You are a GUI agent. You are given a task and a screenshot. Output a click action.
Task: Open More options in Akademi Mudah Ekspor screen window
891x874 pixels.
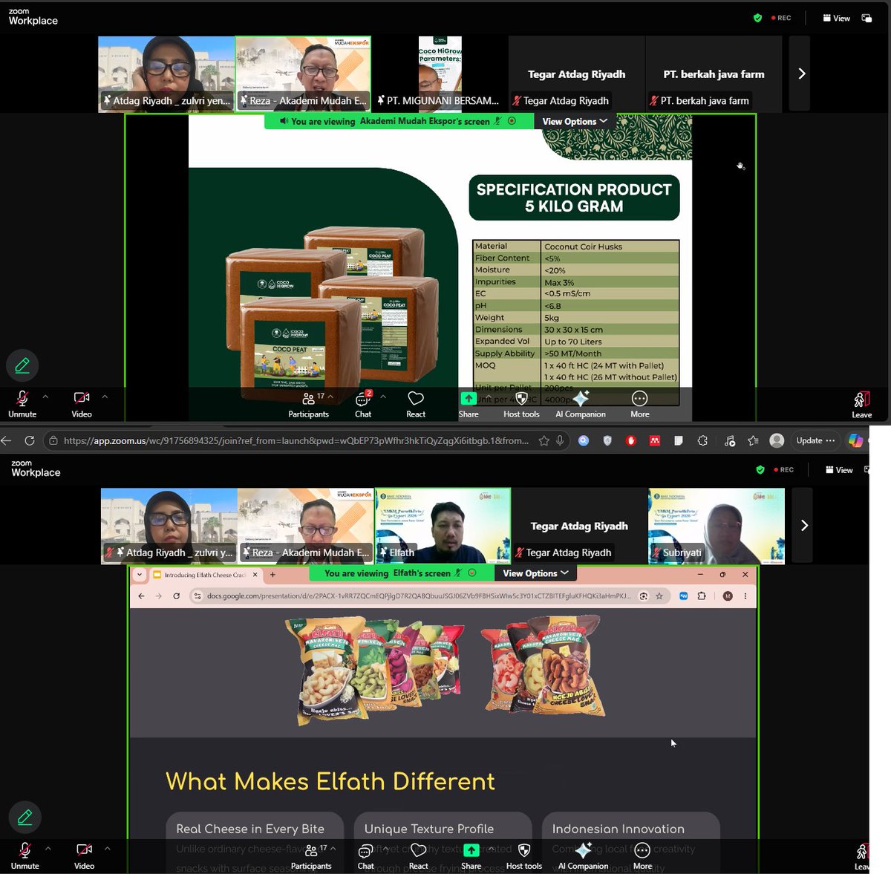[x=640, y=405]
